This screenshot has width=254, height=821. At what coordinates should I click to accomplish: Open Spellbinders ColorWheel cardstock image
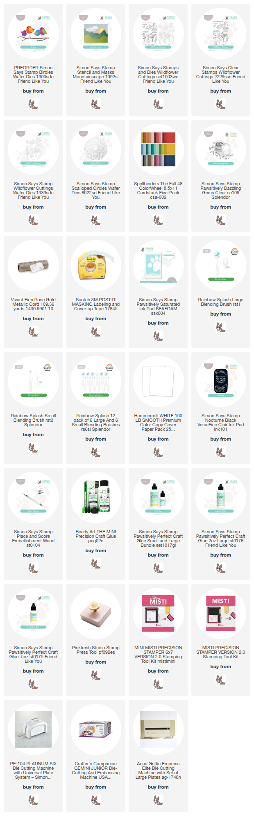point(158,150)
